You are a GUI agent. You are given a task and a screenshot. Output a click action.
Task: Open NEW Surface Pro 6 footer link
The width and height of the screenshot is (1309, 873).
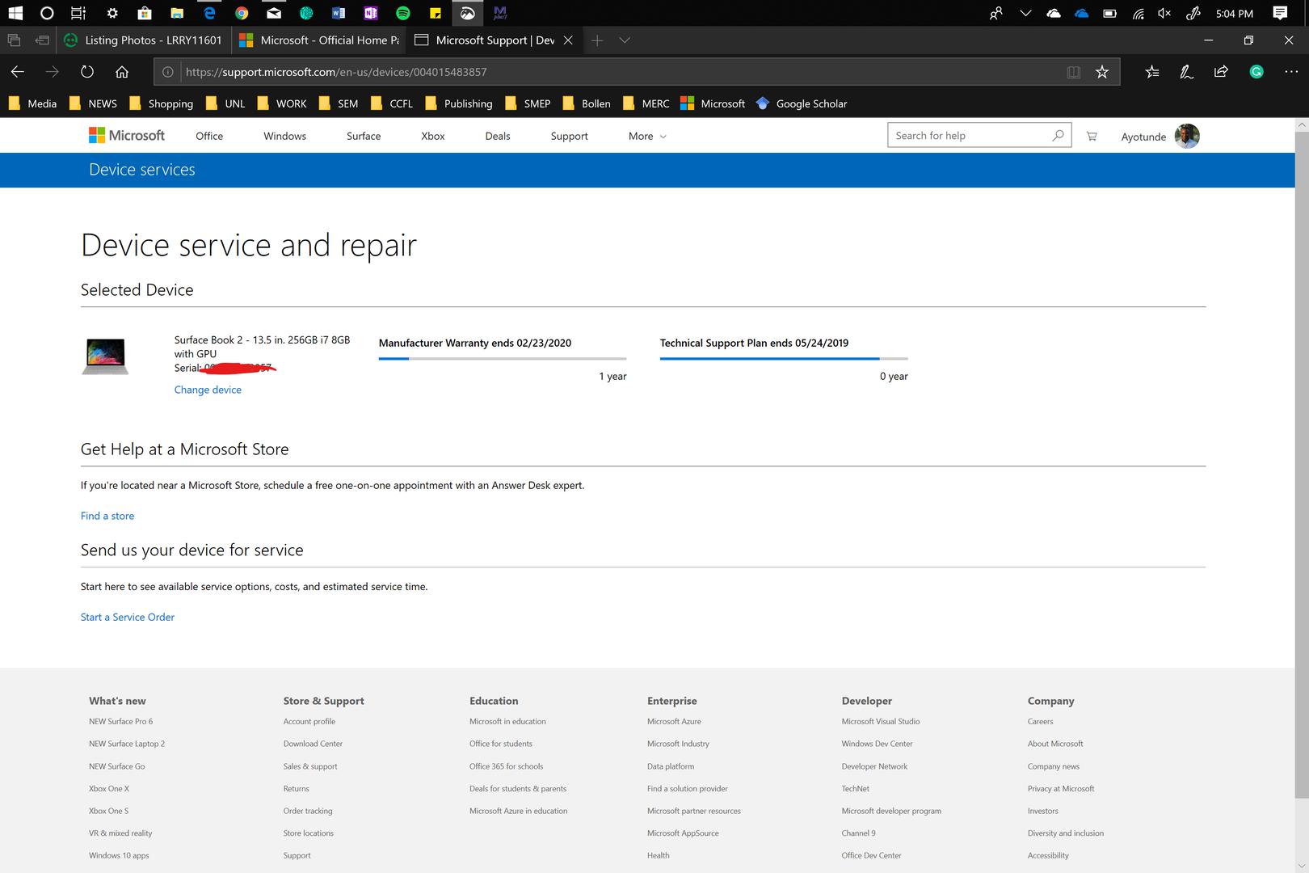click(x=120, y=721)
